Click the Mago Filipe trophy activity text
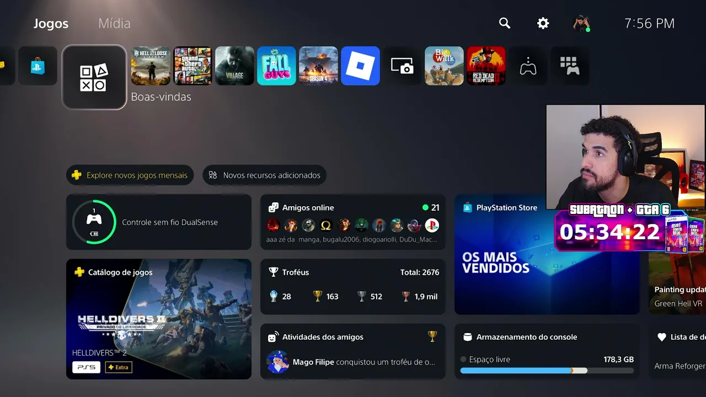Viewport: 706px width, 397px height. [364, 362]
